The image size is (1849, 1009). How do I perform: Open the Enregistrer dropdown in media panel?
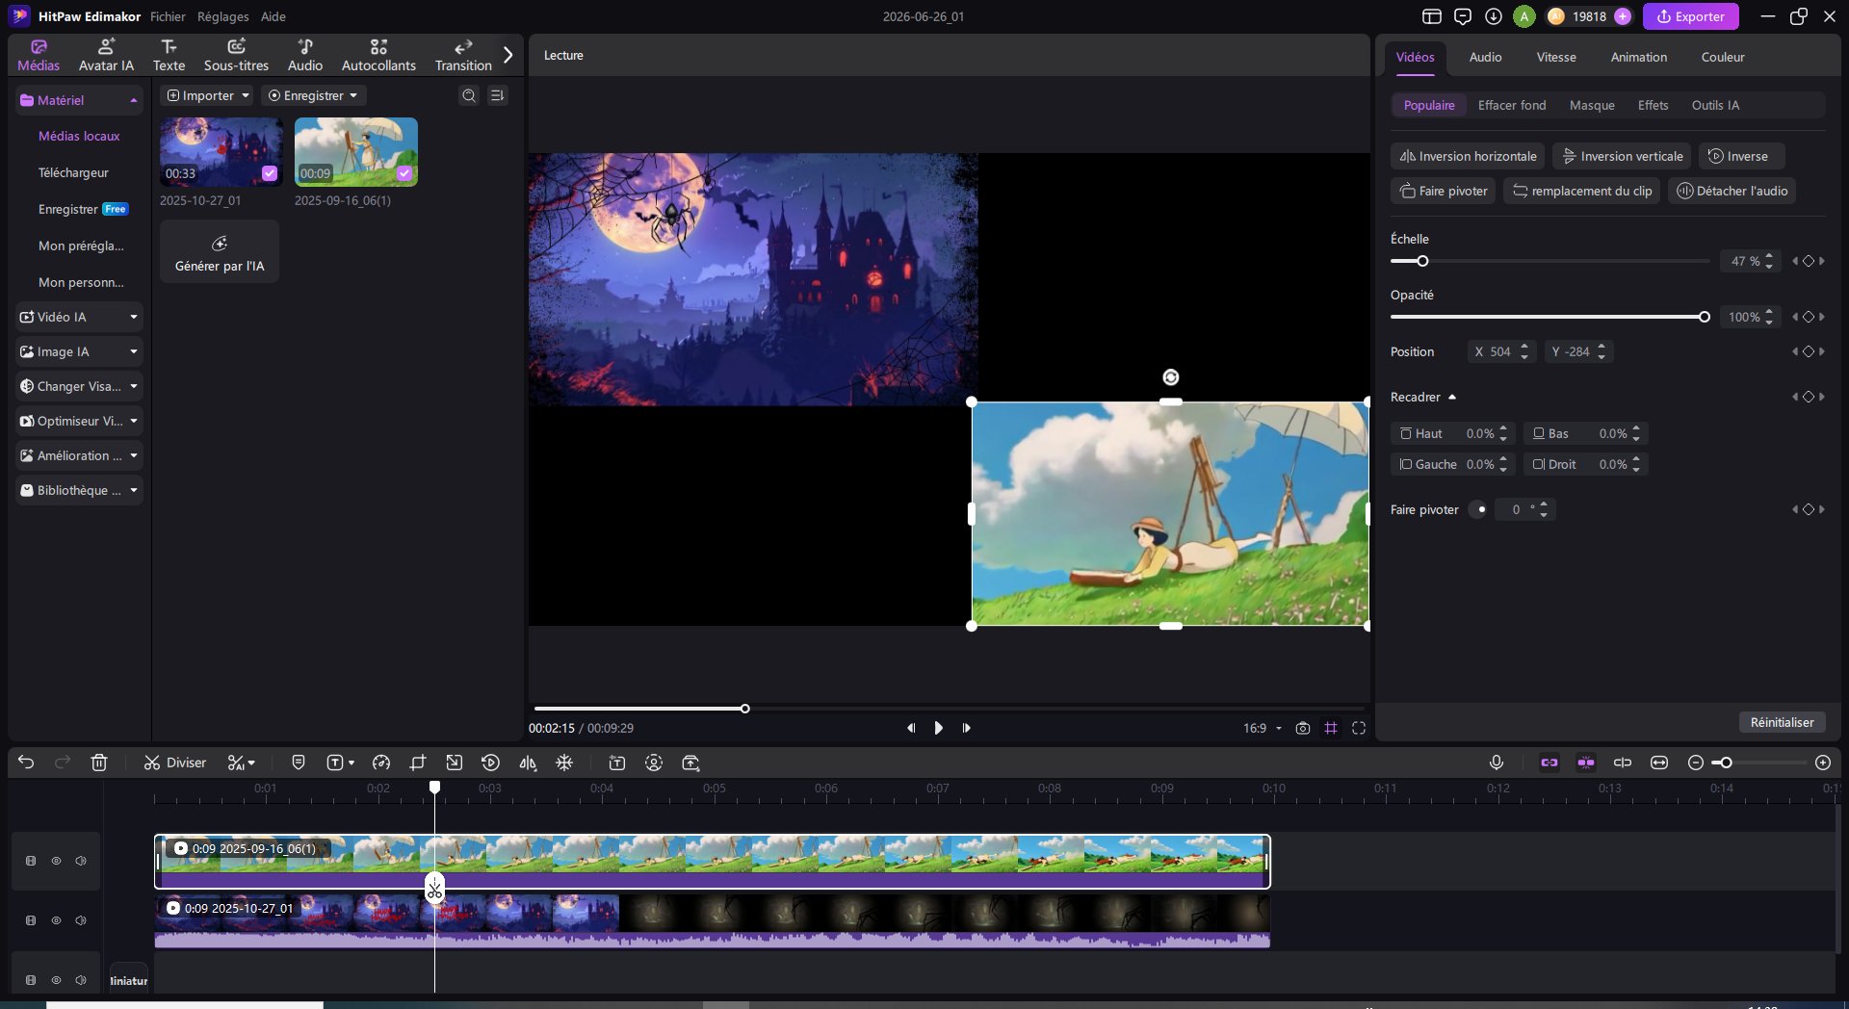pyautogui.click(x=313, y=95)
